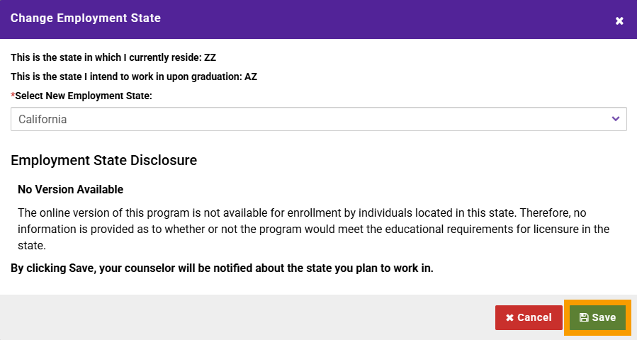The image size is (637, 340).
Task: Click the Change Employment State title
Action: 86,18
